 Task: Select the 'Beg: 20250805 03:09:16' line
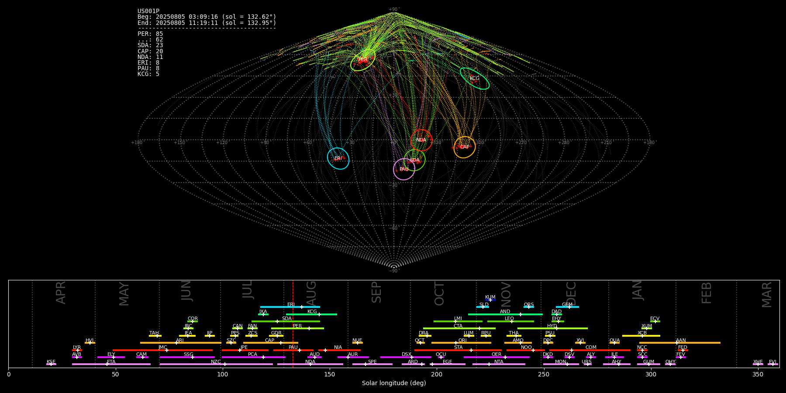click(207, 17)
